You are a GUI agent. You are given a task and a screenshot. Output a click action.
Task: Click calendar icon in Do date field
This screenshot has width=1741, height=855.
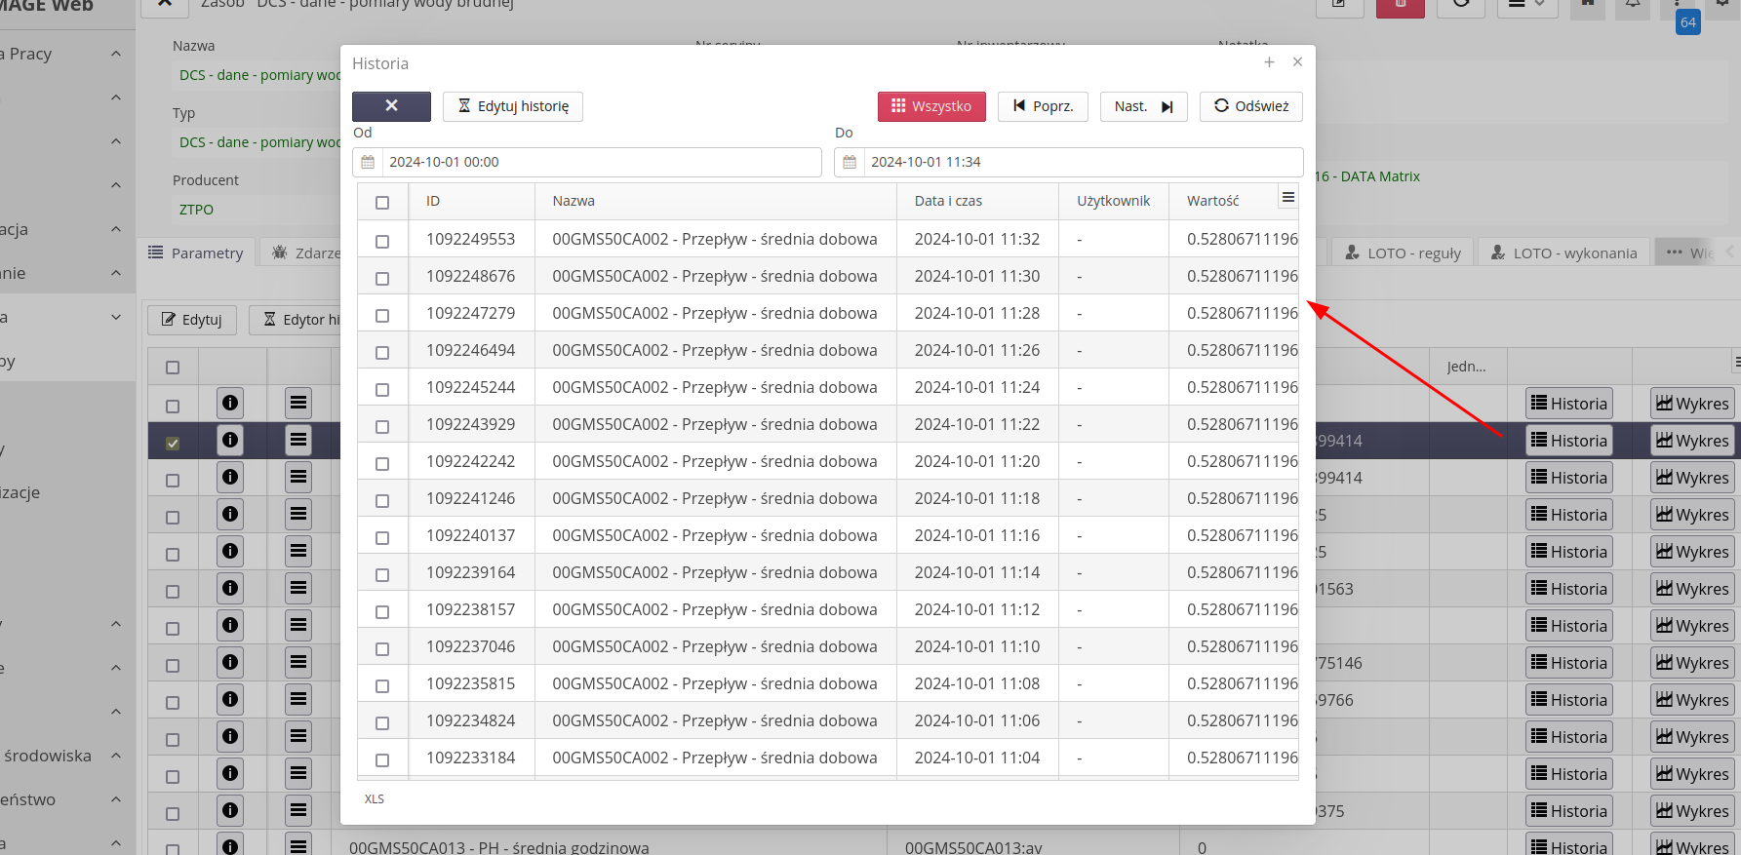click(850, 162)
